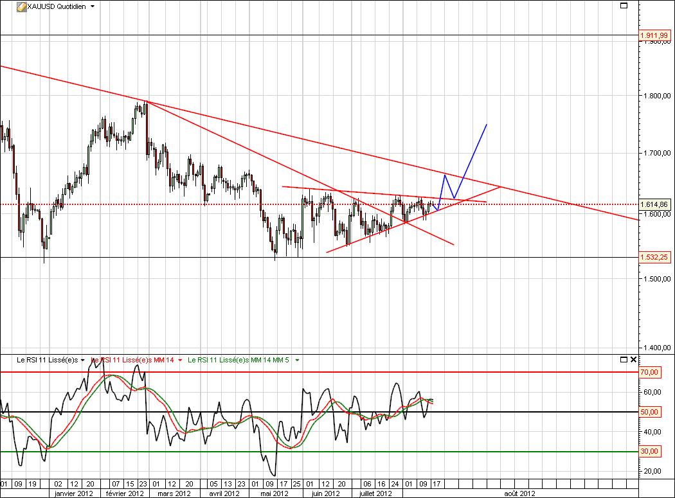
Task: Maximize the XAUUSD price chart panel
Action: [x=623, y=6]
